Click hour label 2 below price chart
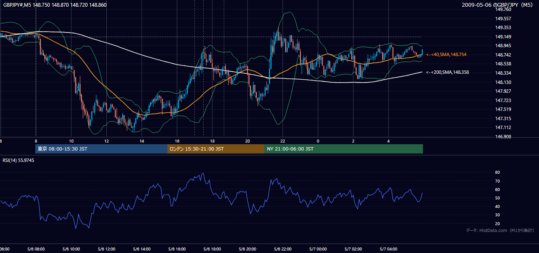The image size is (539, 253). (353, 141)
